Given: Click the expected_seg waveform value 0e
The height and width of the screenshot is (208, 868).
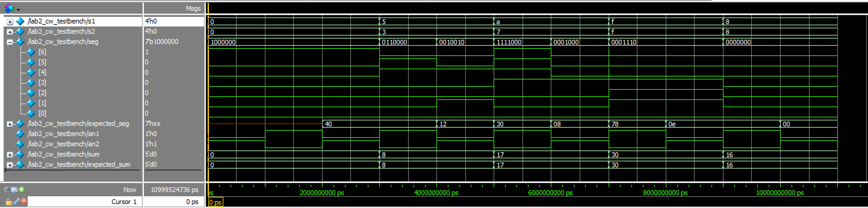Looking at the screenshot, I should tap(672, 124).
